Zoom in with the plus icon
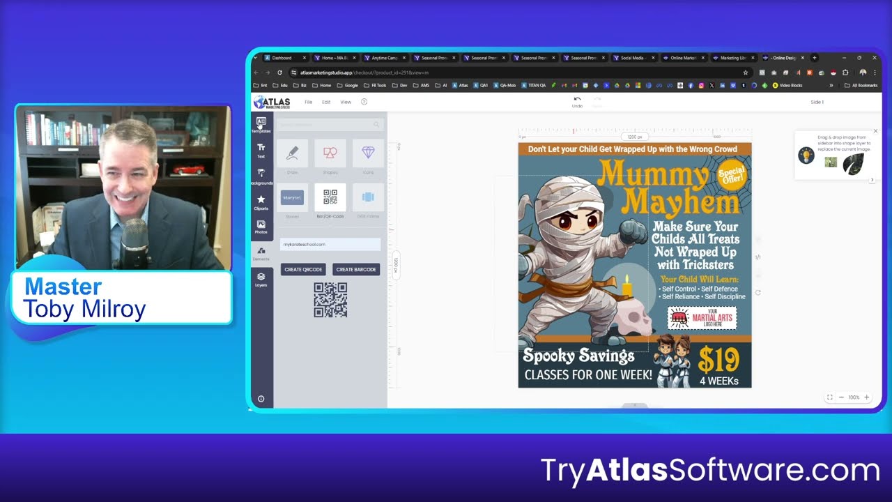The height and width of the screenshot is (502, 892). point(867,397)
